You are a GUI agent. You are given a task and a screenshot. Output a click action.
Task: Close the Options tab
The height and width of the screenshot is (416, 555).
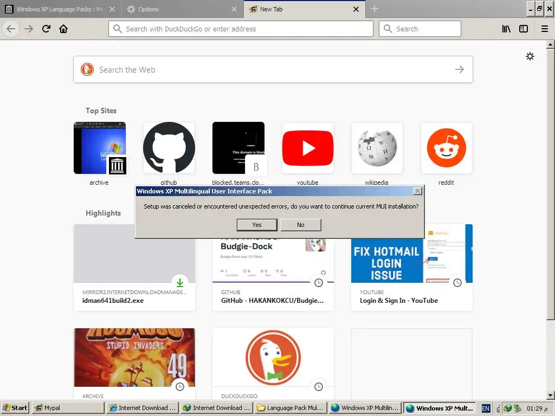click(x=234, y=9)
